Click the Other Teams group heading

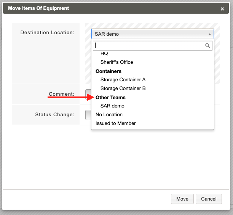(110, 97)
